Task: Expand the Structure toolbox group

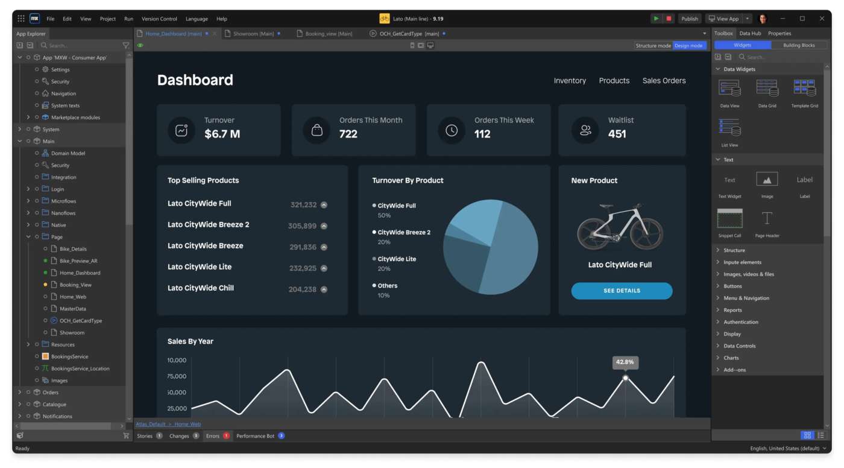Action: pos(718,250)
